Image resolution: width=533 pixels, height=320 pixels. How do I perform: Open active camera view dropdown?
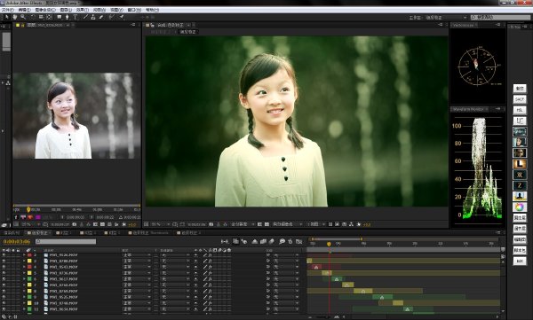click(x=287, y=224)
